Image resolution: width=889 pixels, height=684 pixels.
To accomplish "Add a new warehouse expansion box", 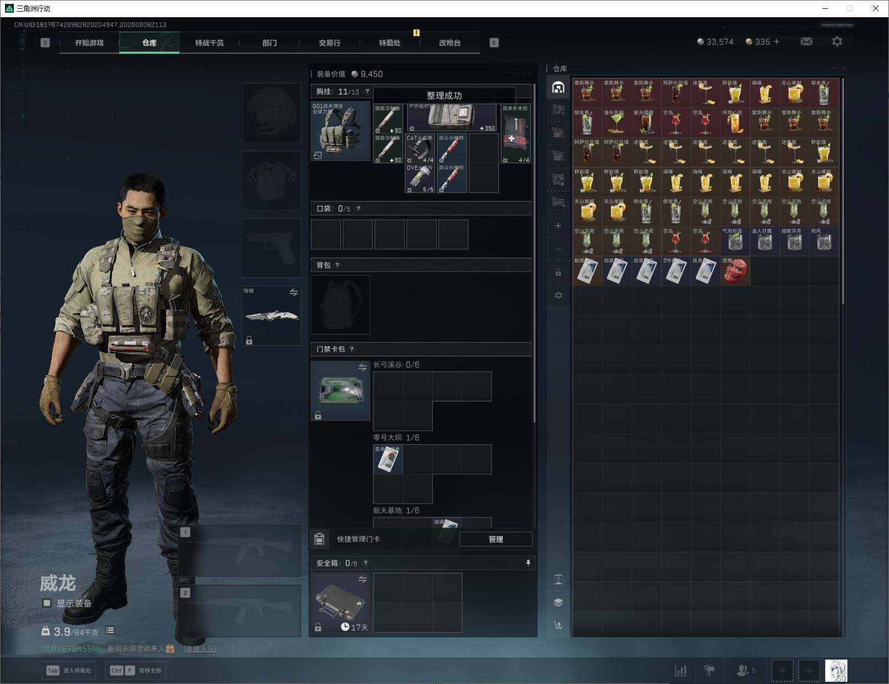I will coord(558,225).
